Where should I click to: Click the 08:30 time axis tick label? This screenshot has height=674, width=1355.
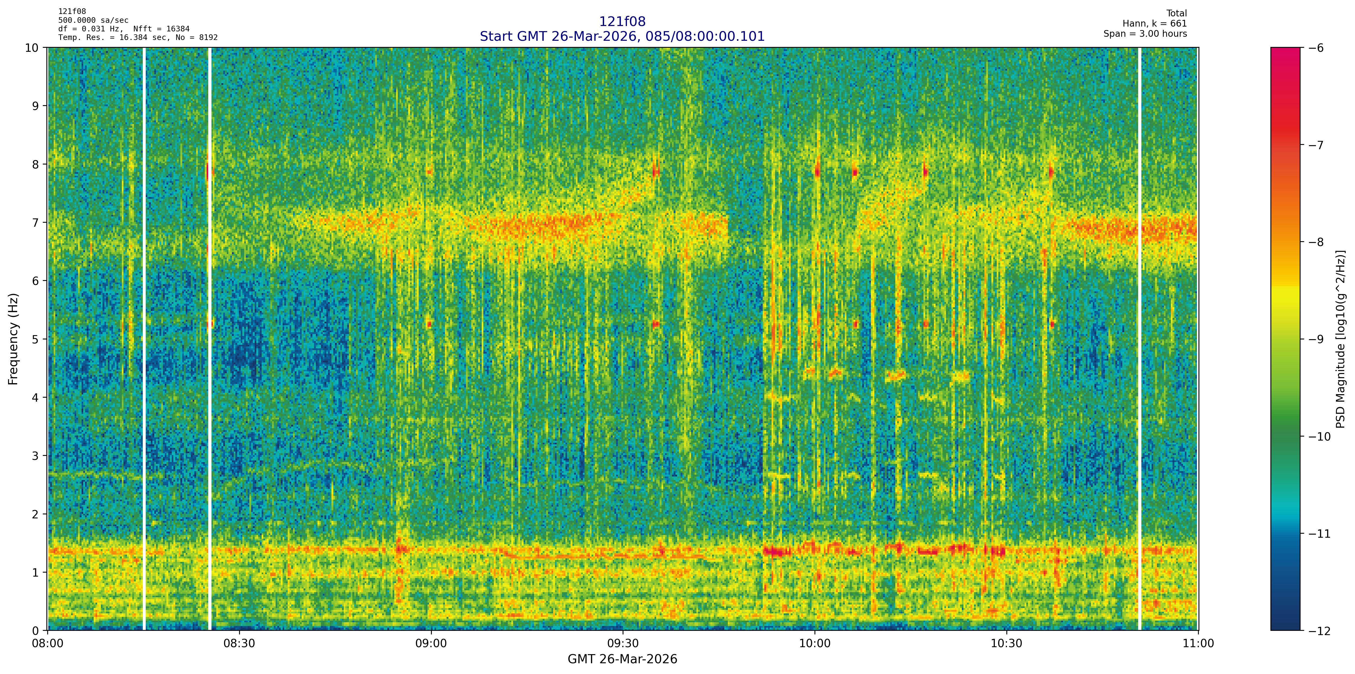[239, 643]
